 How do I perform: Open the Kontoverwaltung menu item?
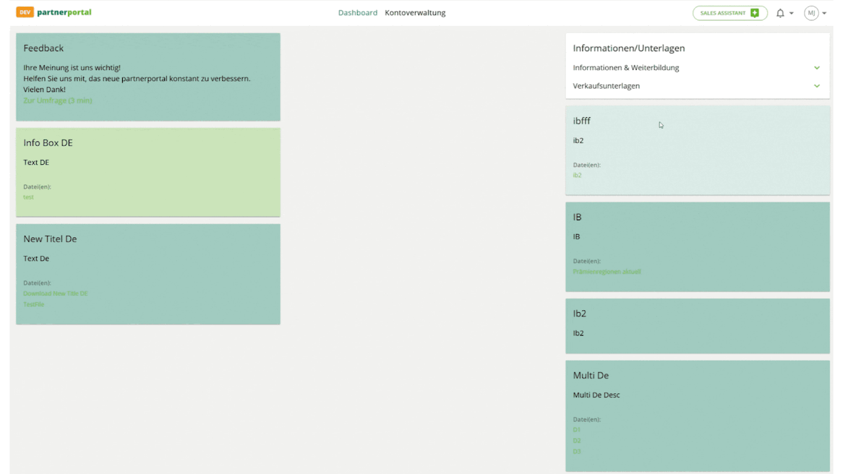click(x=415, y=13)
